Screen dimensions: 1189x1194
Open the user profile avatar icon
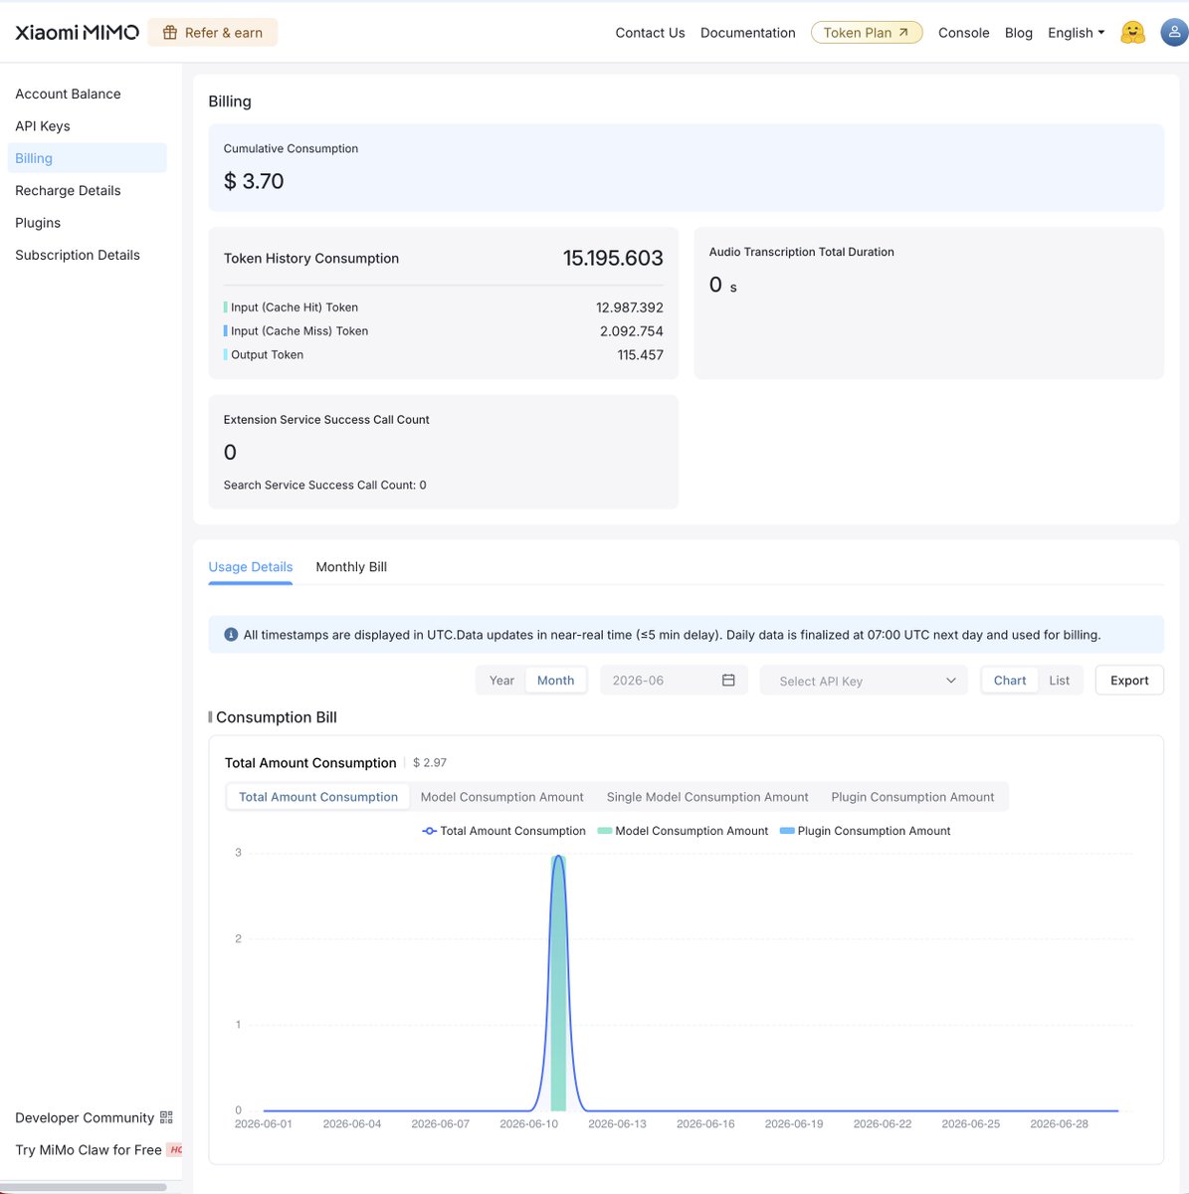click(x=1174, y=32)
